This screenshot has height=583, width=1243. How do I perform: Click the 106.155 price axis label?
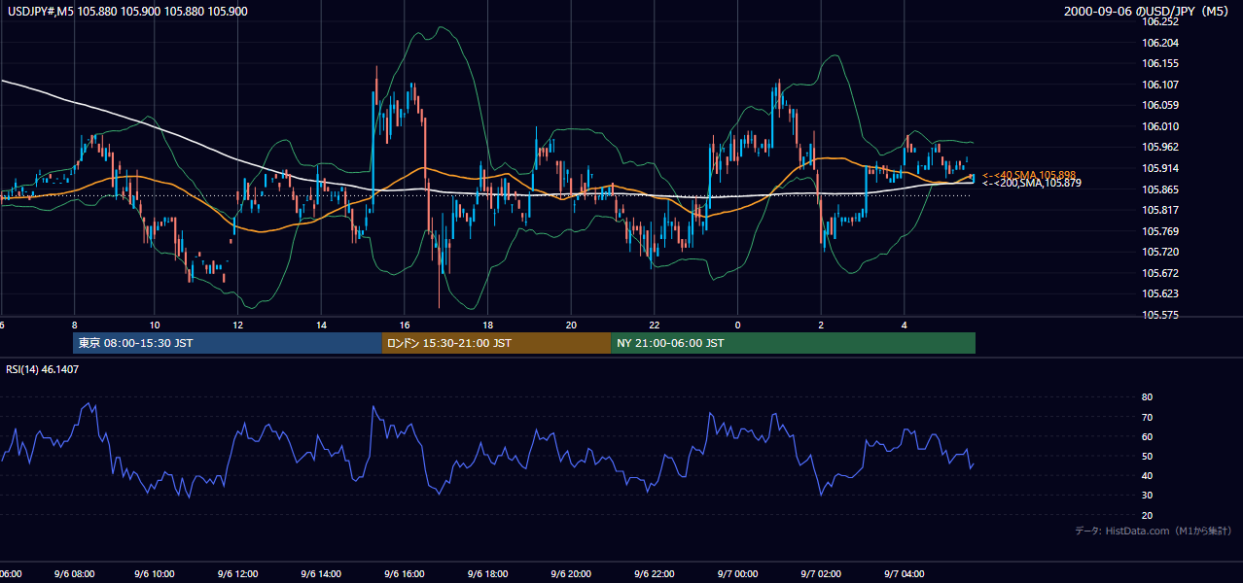1160,63
